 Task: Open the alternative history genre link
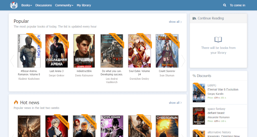point(219,132)
